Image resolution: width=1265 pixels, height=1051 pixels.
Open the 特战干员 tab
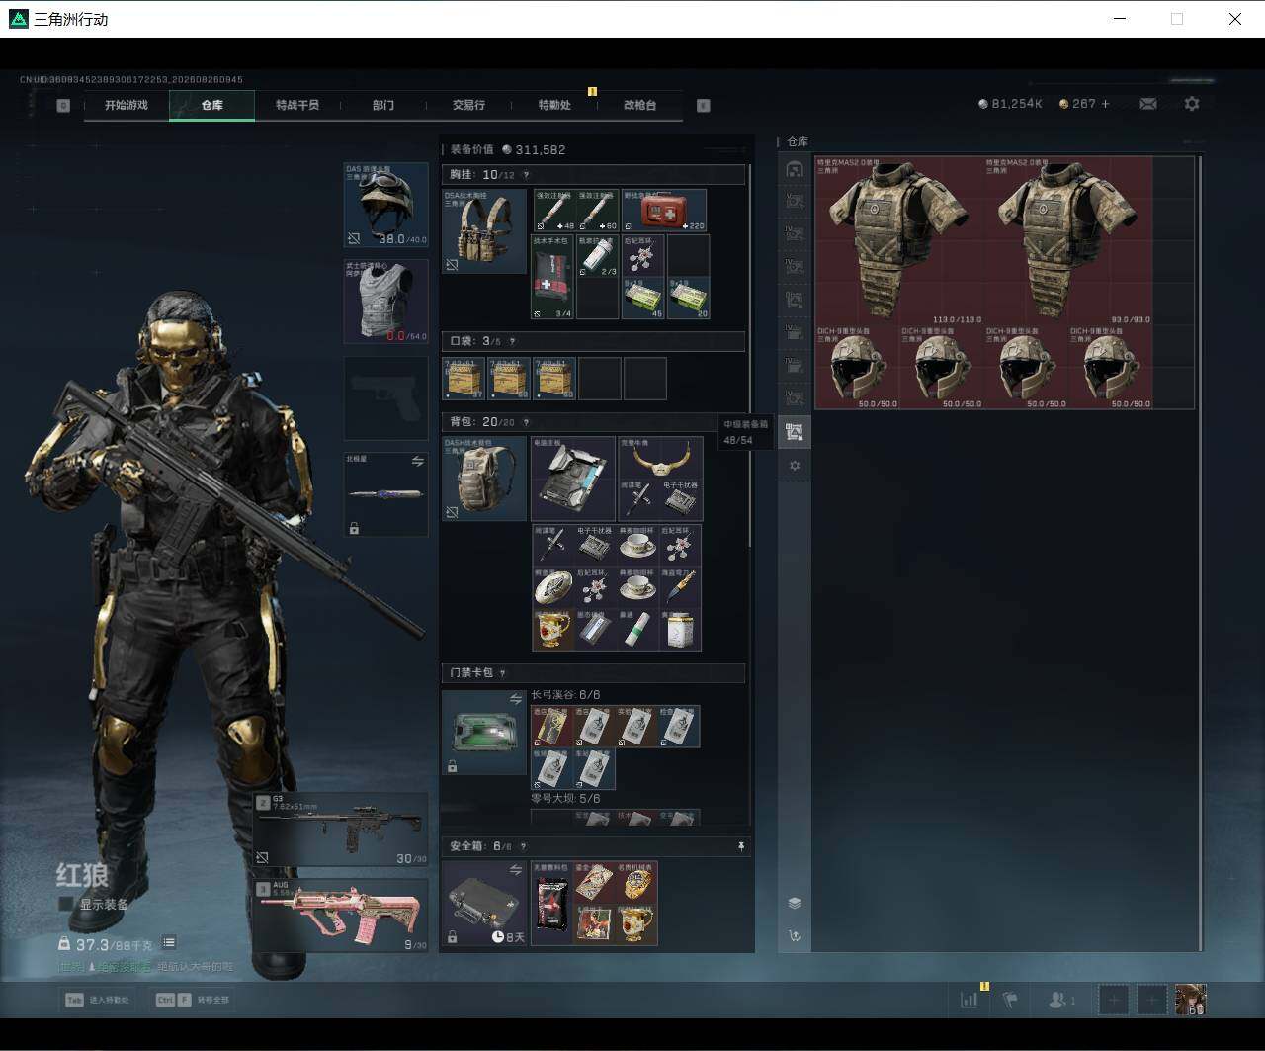pos(297,105)
